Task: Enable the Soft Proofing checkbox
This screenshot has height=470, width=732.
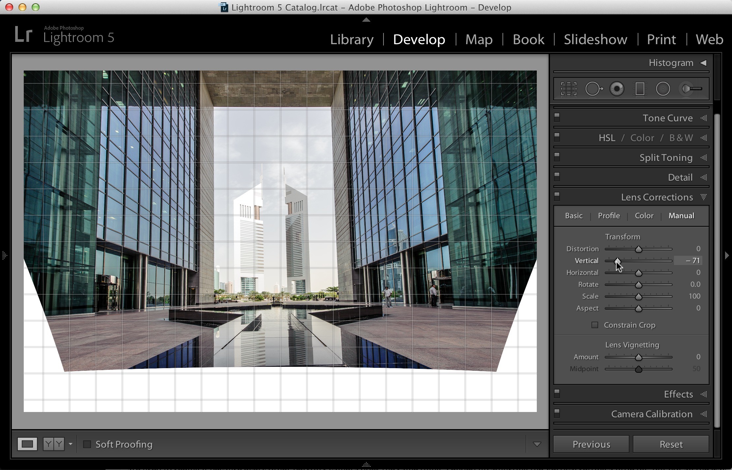Action: pyautogui.click(x=87, y=444)
